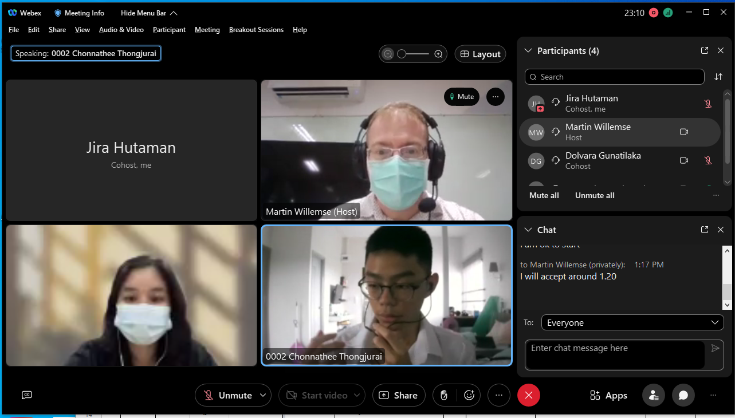
Task: Pop out the Participants panel
Action: pos(705,50)
